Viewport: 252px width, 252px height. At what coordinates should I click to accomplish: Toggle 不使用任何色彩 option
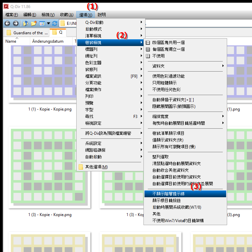(185, 90)
